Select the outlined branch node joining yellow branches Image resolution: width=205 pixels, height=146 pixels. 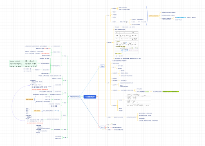[102, 66]
